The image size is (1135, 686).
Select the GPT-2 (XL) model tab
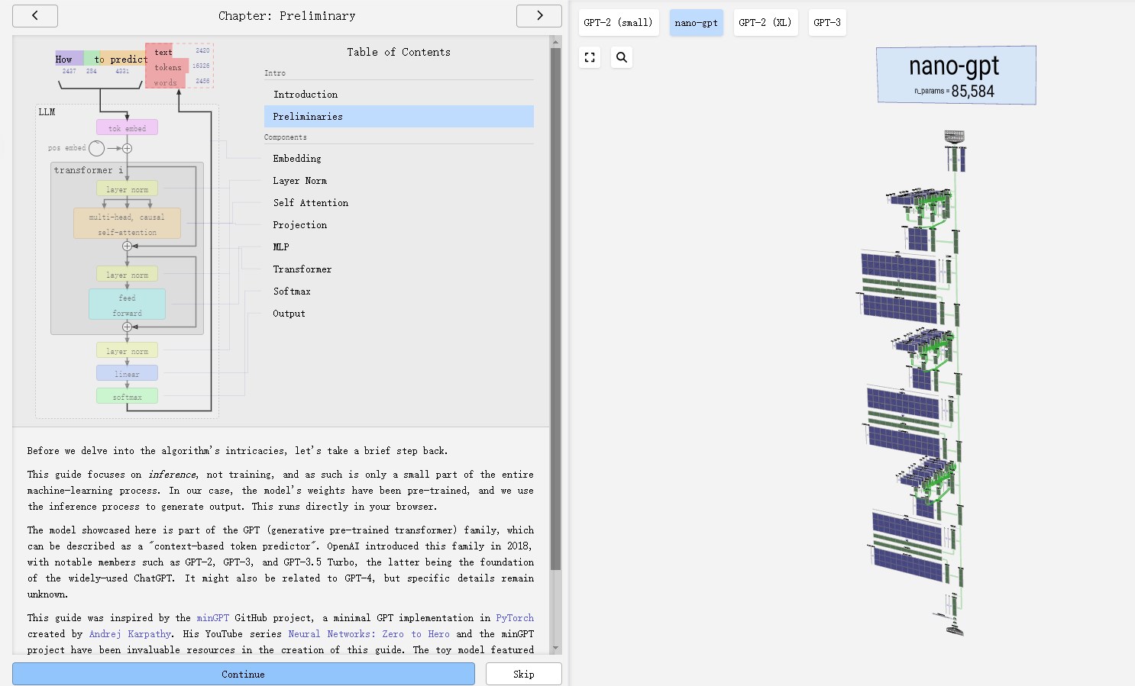tap(765, 23)
